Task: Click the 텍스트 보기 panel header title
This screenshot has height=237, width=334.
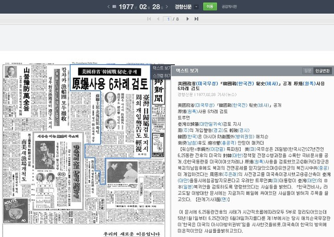Action: click(x=187, y=70)
